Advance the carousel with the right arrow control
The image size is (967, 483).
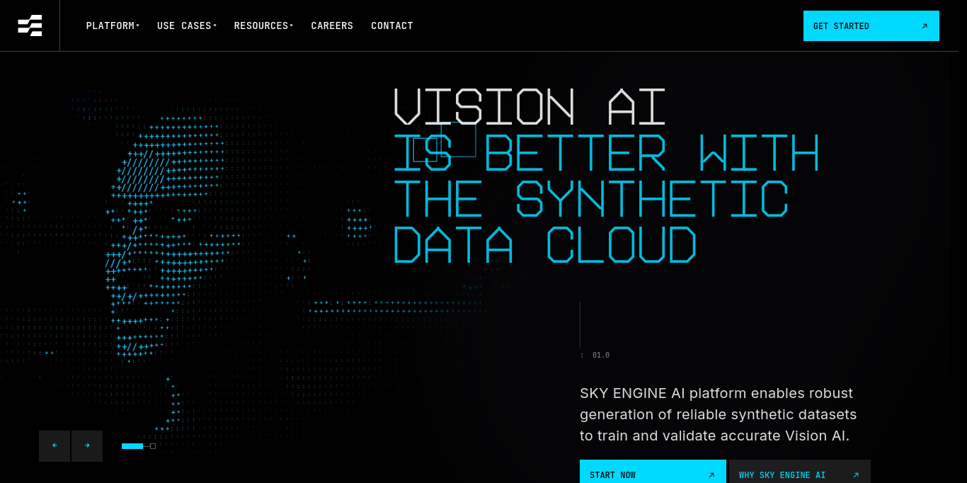tap(87, 445)
